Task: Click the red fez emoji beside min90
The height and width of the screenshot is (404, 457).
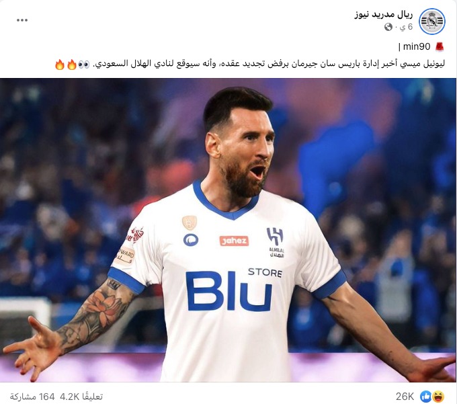Action: coord(440,46)
